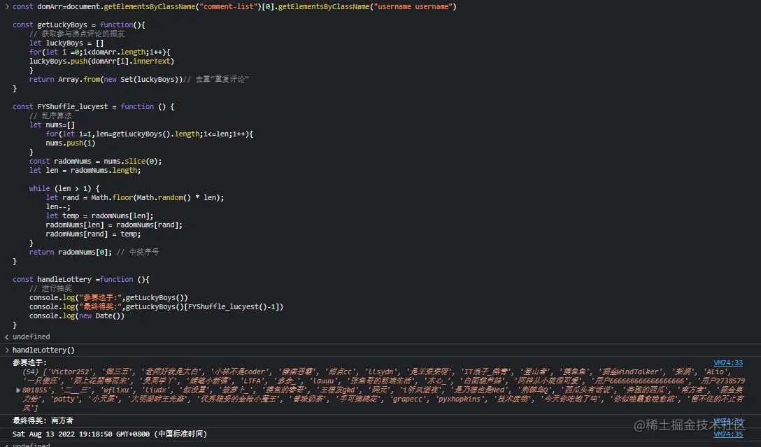Click the let len = radomNums.length line

click(85, 171)
